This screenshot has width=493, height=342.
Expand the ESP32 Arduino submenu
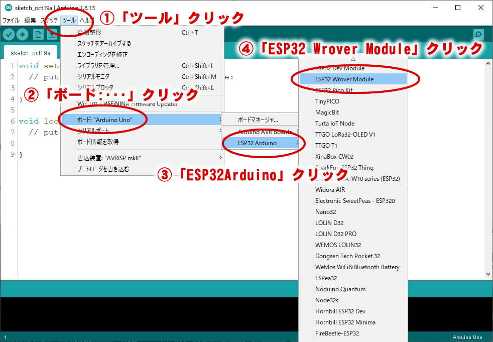tap(260, 143)
